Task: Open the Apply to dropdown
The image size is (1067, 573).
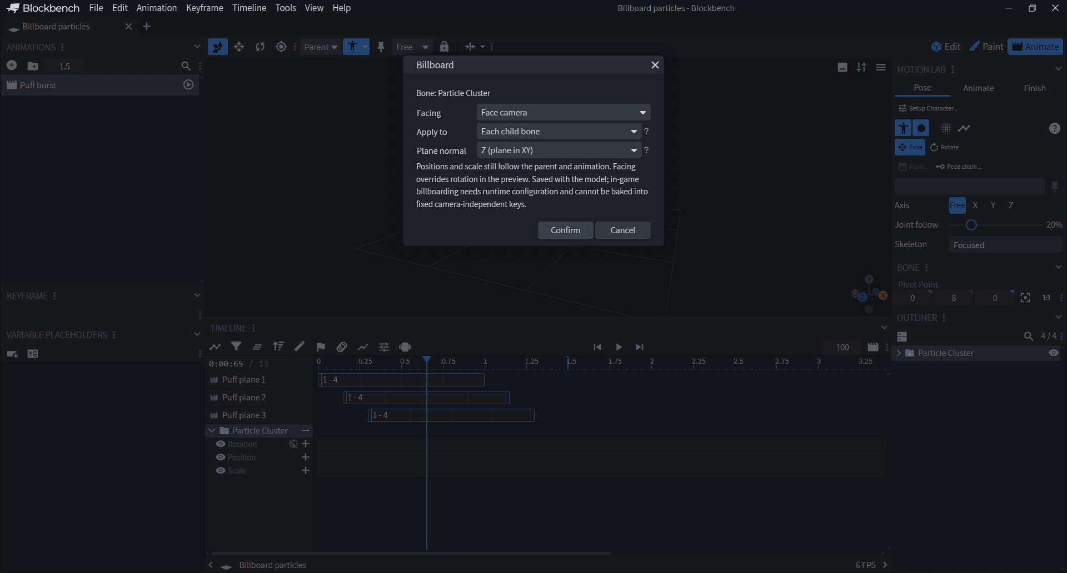Action: (559, 132)
